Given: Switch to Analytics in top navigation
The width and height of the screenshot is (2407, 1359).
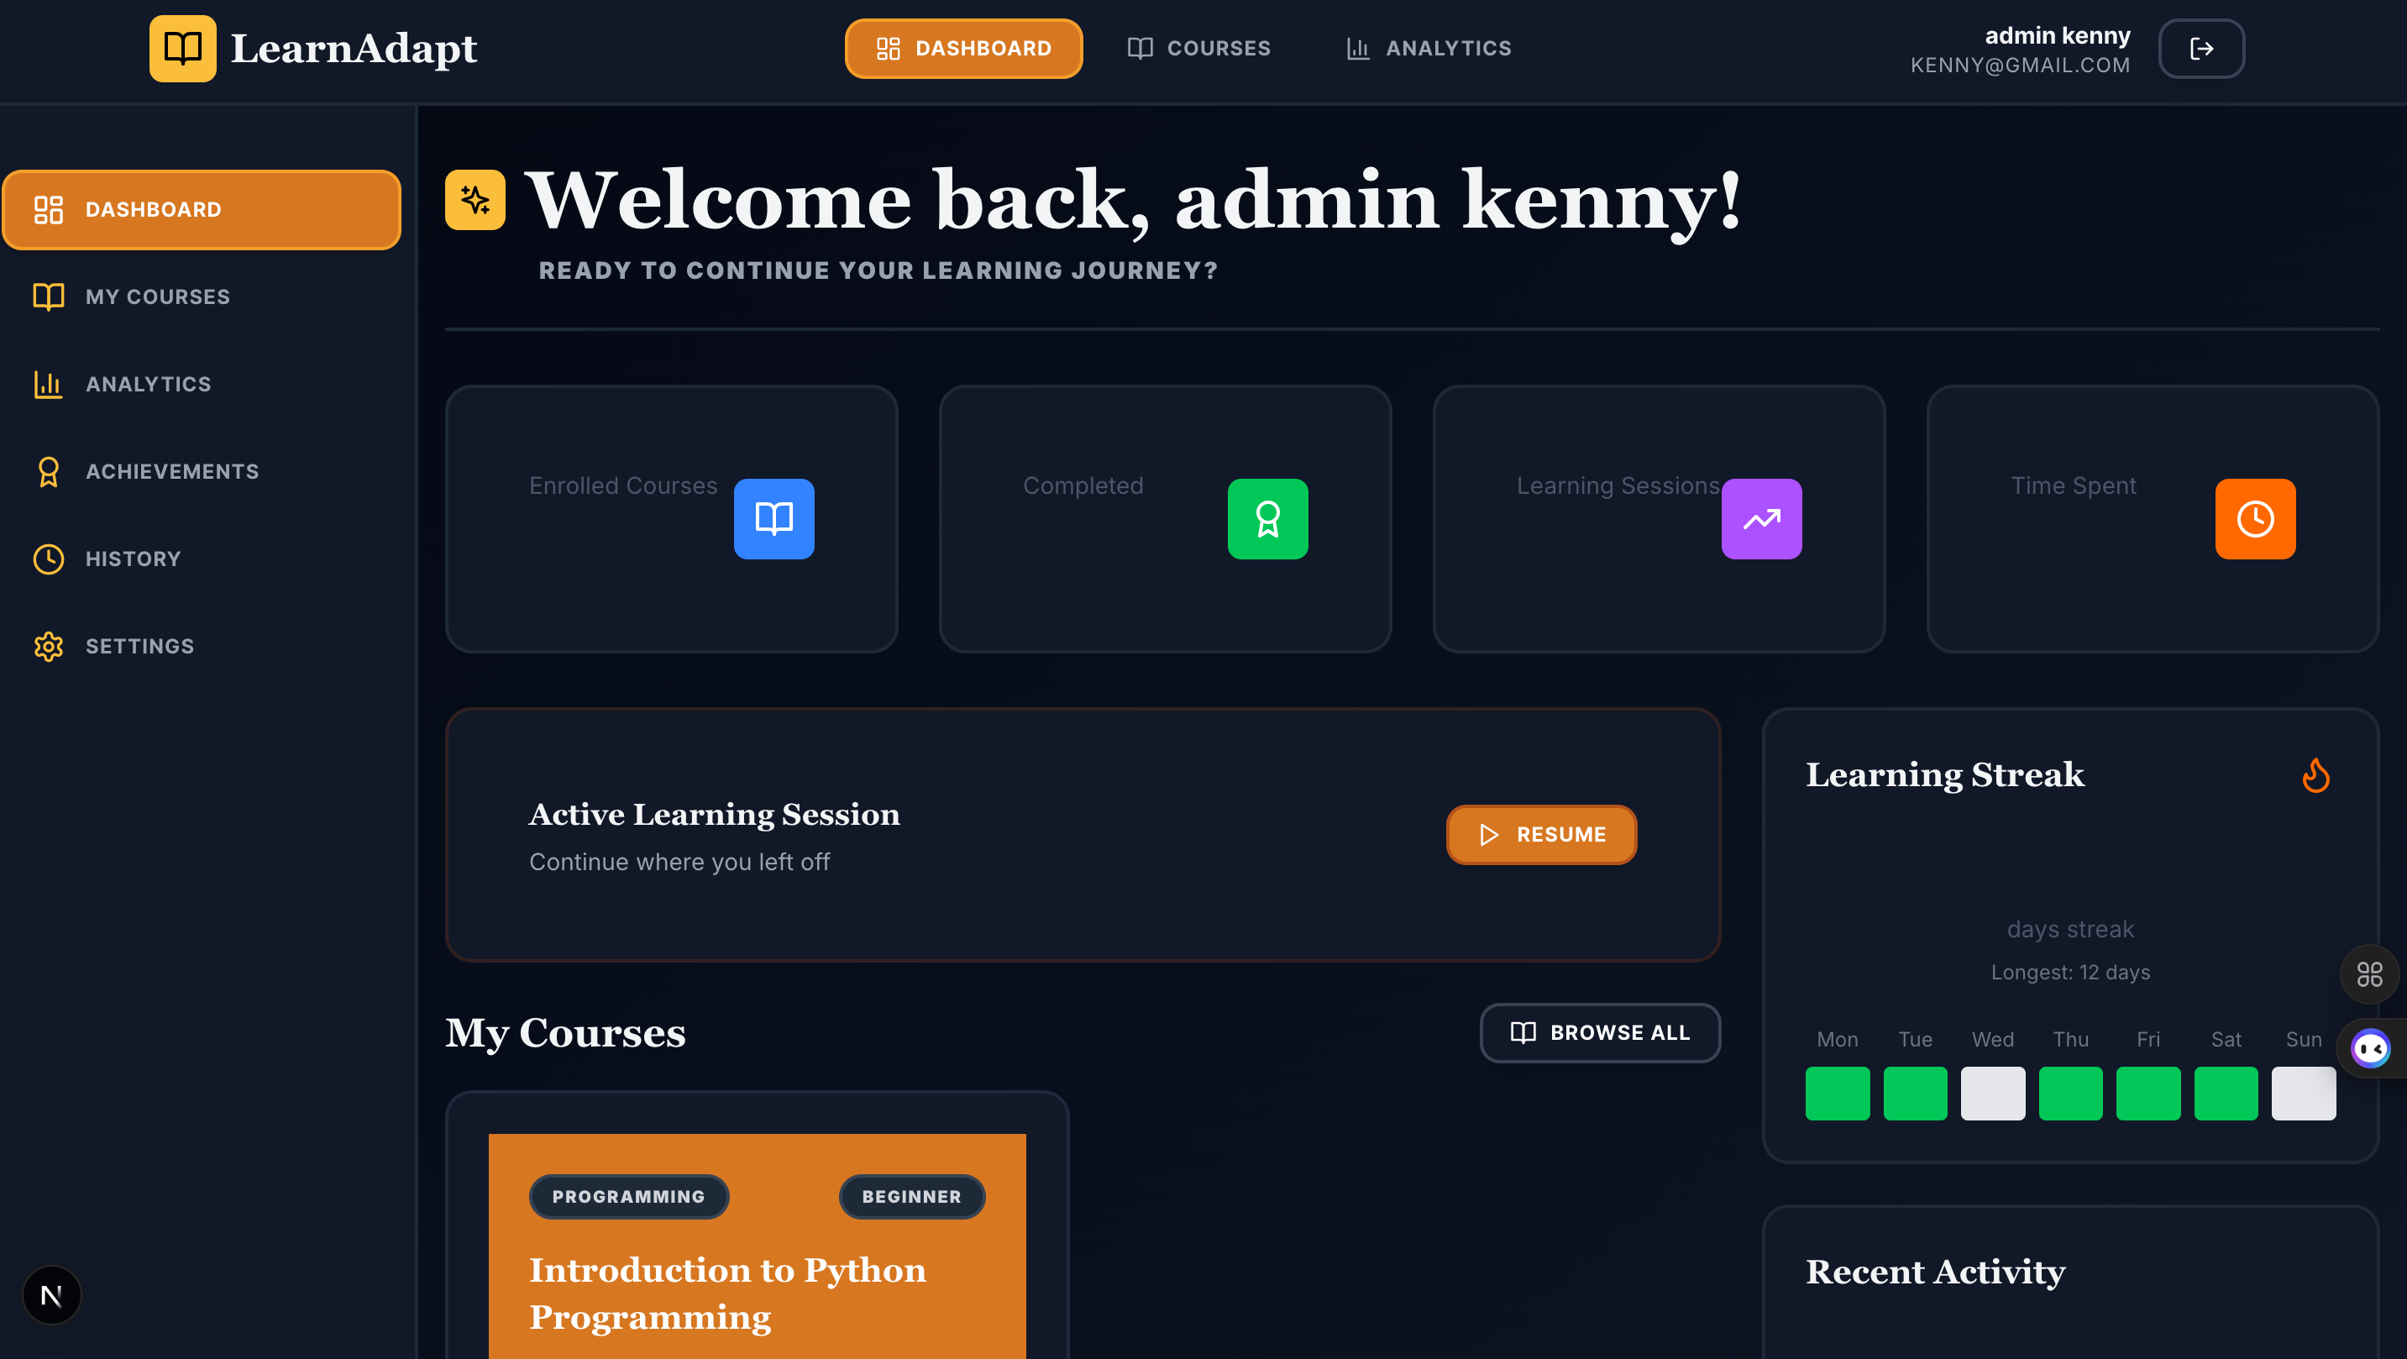Looking at the screenshot, I should (1428, 49).
